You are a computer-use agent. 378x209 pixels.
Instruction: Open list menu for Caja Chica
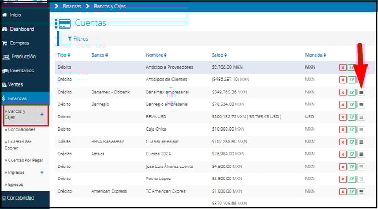(361, 129)
